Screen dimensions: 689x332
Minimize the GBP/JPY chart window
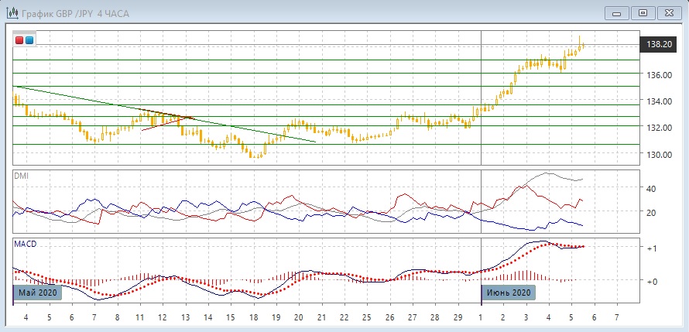click(616, 12)
